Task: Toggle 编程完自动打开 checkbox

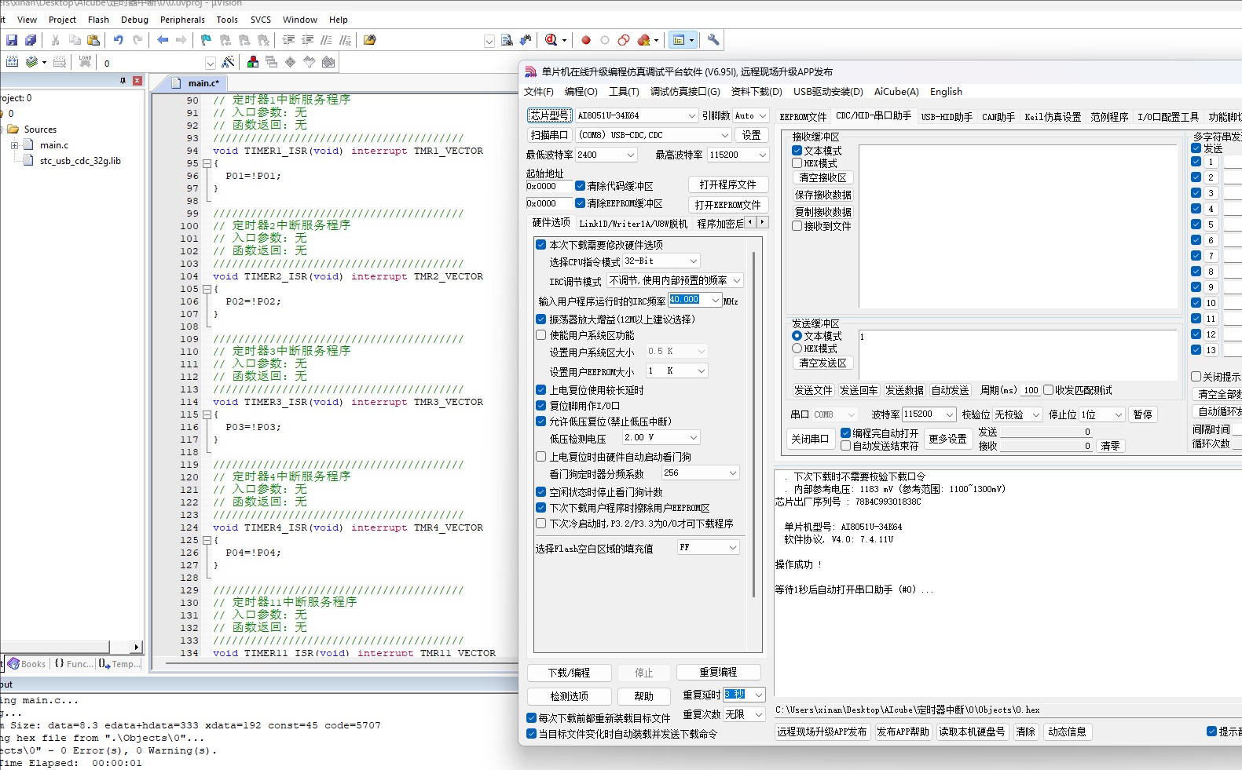Action: click(x=845, y=433)
